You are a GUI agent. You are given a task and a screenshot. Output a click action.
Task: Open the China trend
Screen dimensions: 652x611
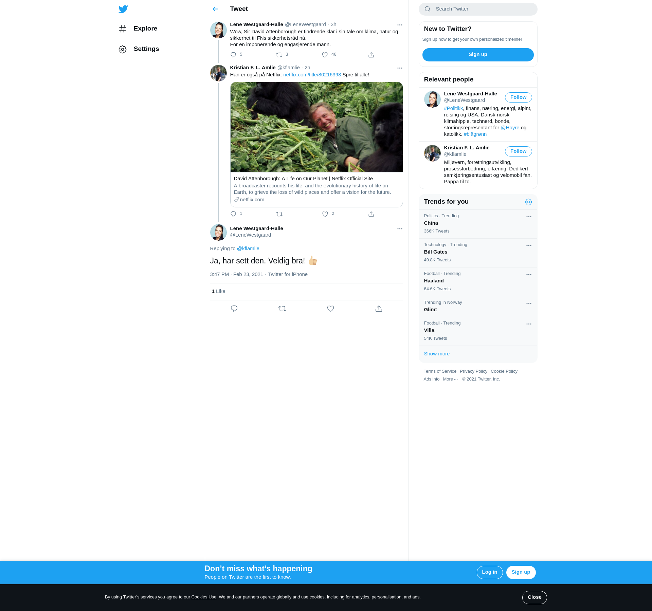(x=478, y=224)
